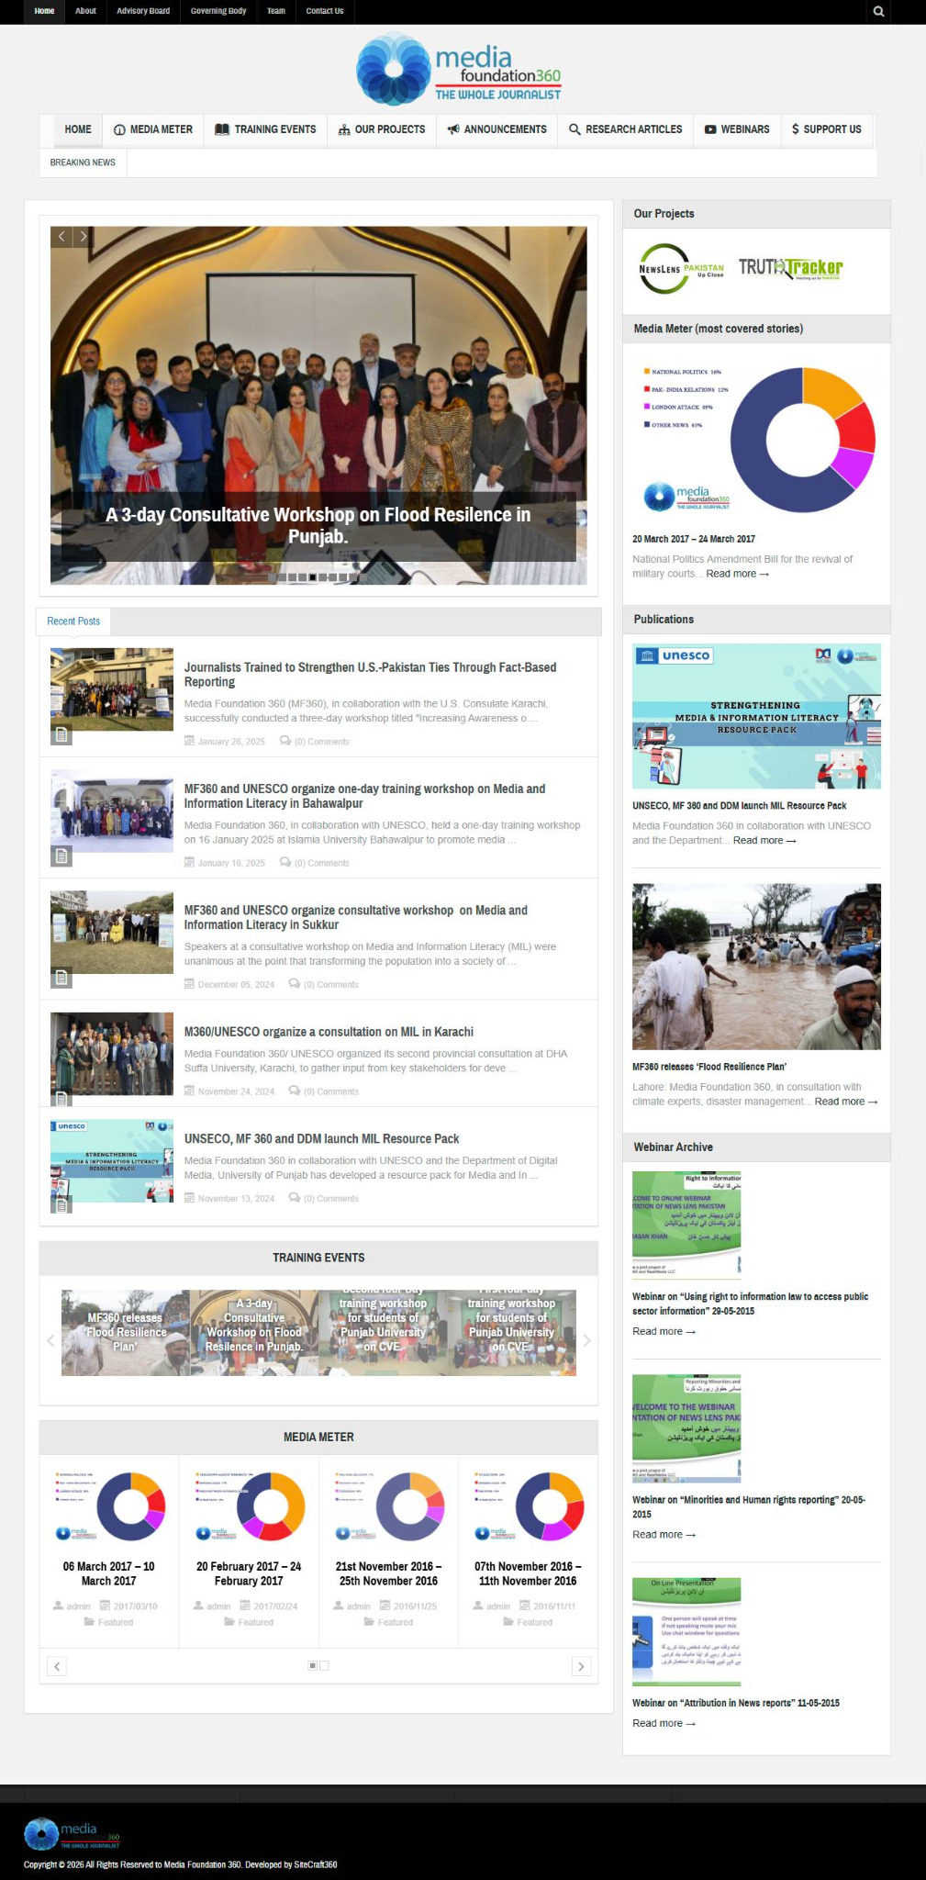Open flood photo in Publications sidebar
This screenshot has width=926, height=1880.
click(756, 967)
